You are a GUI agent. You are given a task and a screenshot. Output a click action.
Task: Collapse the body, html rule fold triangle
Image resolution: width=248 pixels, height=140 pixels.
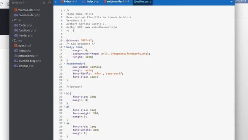[64, 47]
